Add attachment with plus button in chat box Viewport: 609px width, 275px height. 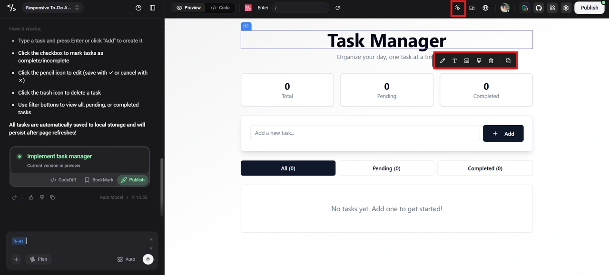pyautogui.click(x=16, y=259)
